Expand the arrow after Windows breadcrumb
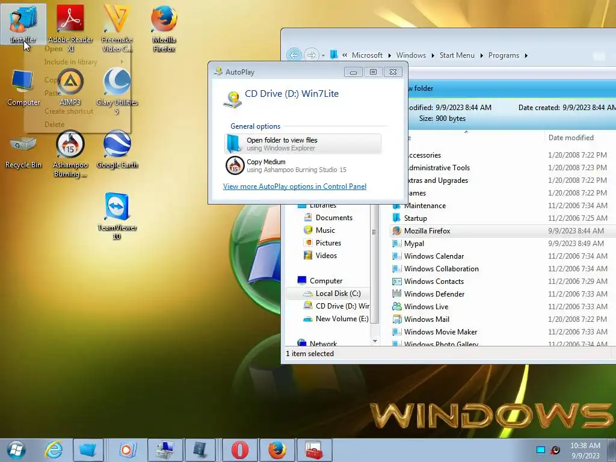 pos(433,55)
